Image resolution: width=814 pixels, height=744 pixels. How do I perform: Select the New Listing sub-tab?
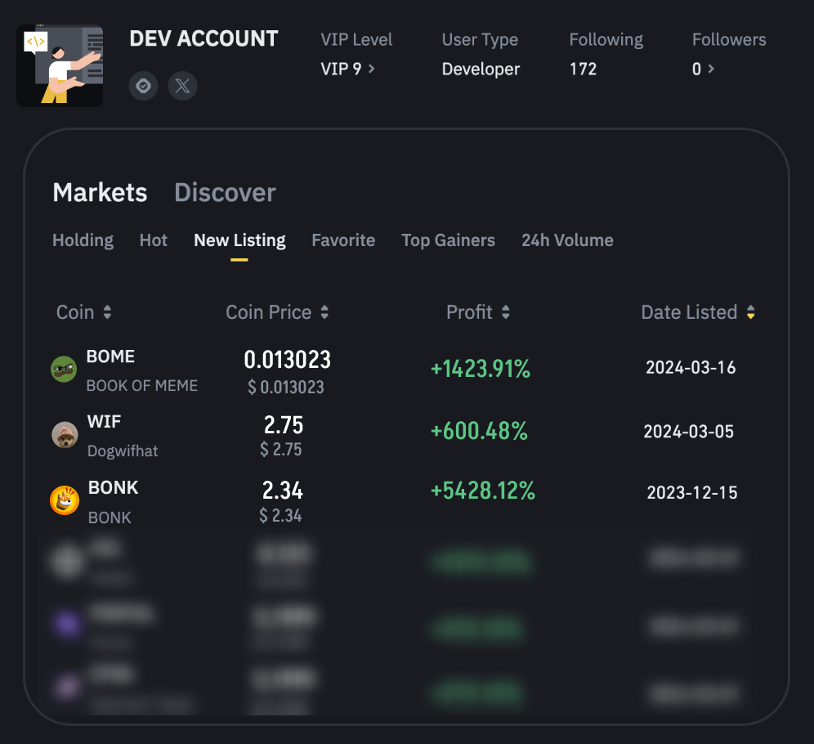[x=239, y=240]
